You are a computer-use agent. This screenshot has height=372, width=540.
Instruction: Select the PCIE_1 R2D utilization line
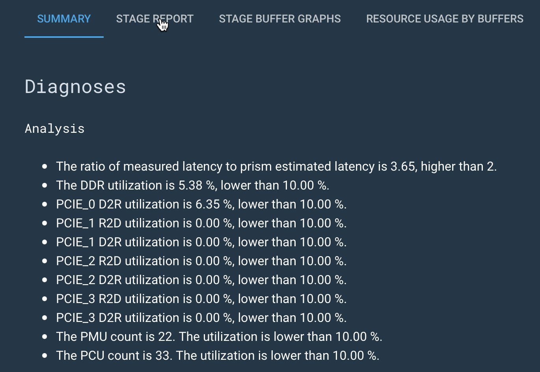[201, 223]
